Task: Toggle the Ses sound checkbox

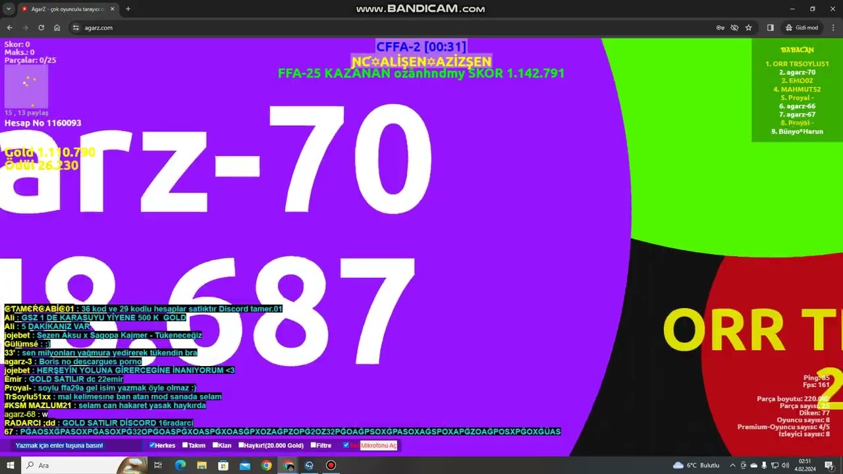Action: point(346,446)
